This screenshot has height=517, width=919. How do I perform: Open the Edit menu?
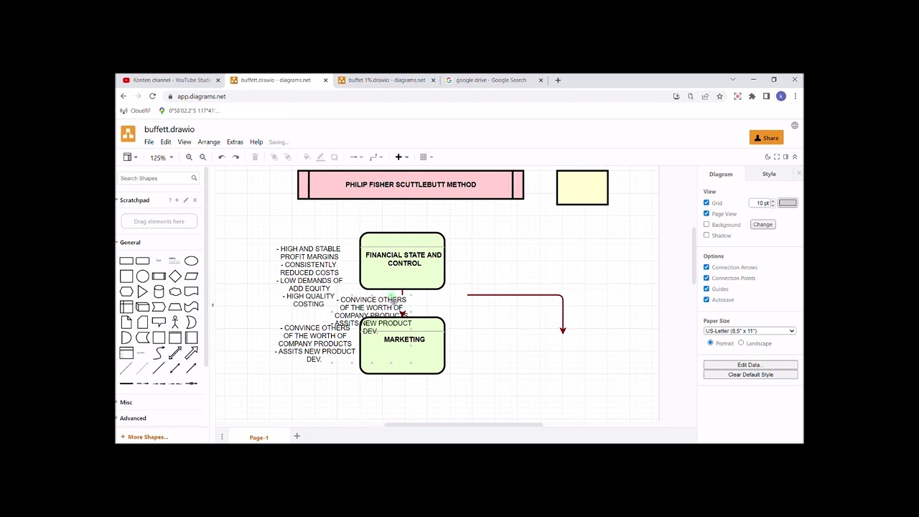[x=166, y=142]
